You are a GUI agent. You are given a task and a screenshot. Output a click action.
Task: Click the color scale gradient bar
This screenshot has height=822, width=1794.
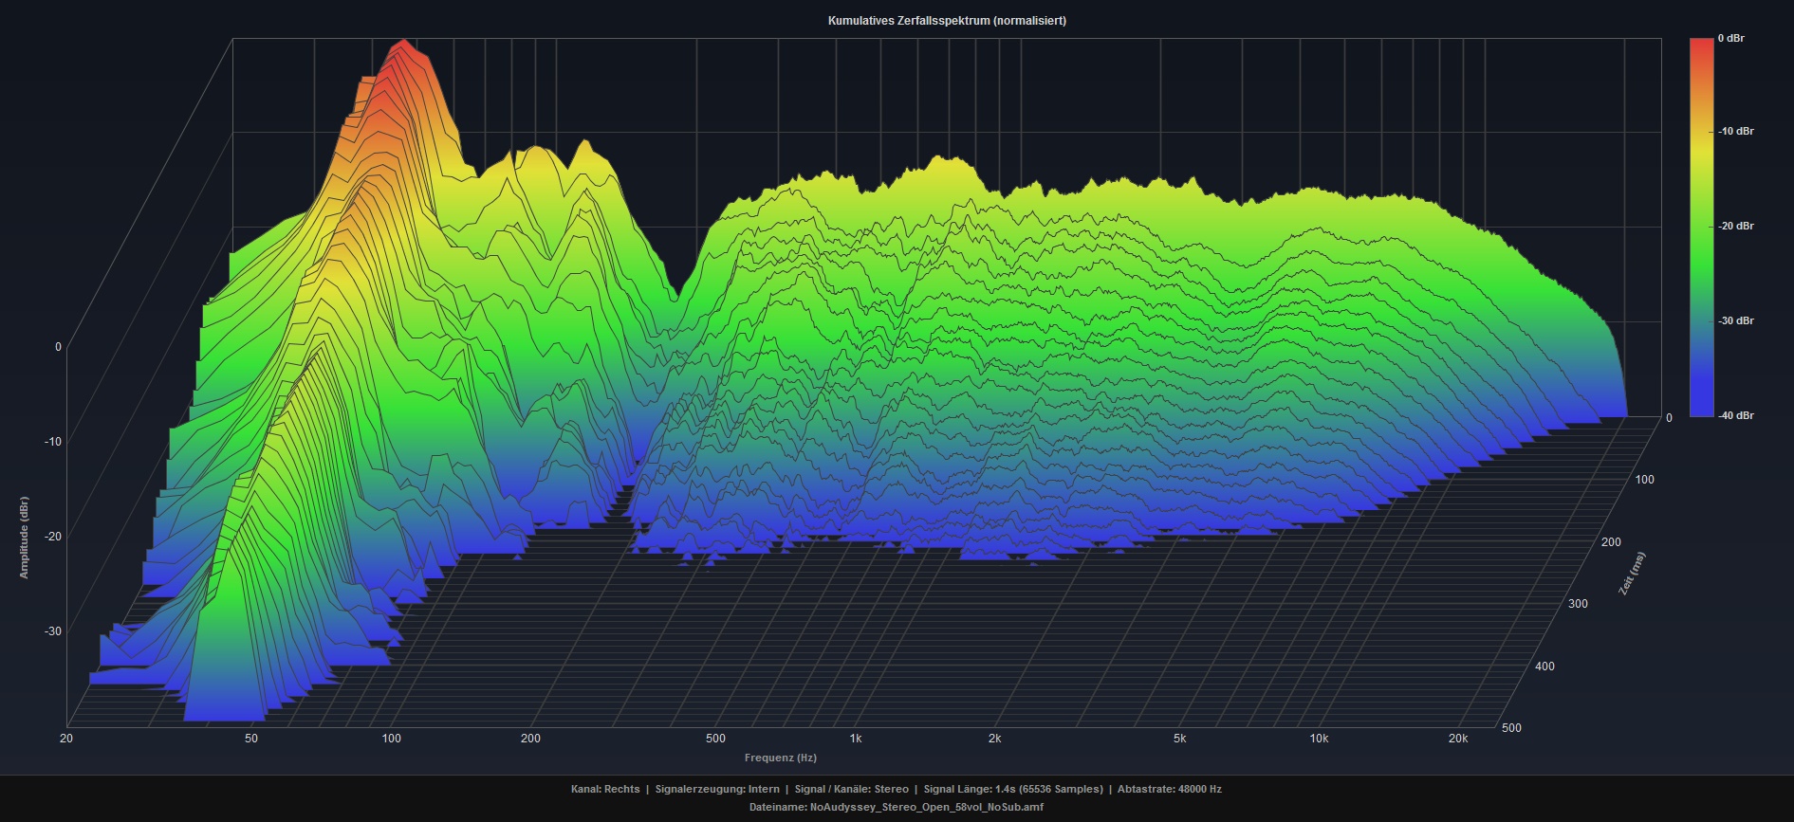coord(1701,228)
